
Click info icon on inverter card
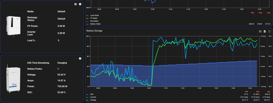pos(80,4)
